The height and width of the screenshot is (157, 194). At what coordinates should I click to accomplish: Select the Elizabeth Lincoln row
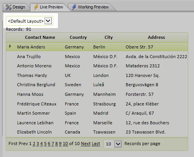pyautogui.click(x=97, y=132)
